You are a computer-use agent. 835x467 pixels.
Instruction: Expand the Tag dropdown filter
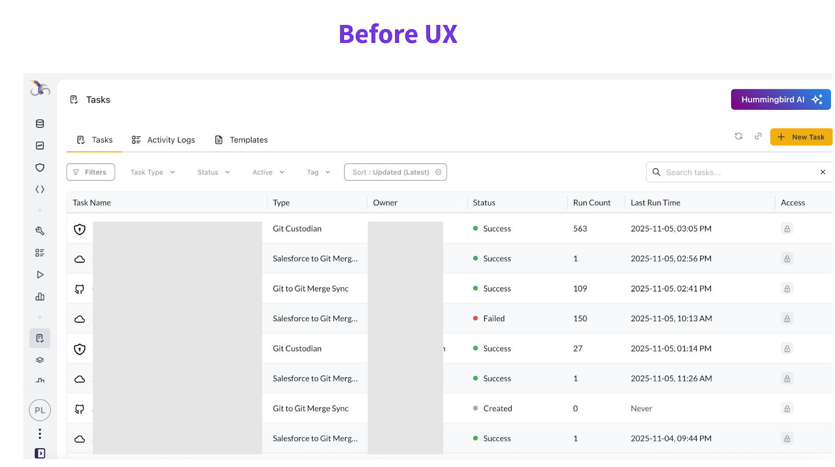tap(318, 172)
